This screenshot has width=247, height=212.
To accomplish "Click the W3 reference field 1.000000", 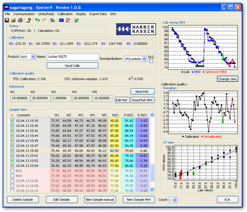I will click(x=61, y=98).
